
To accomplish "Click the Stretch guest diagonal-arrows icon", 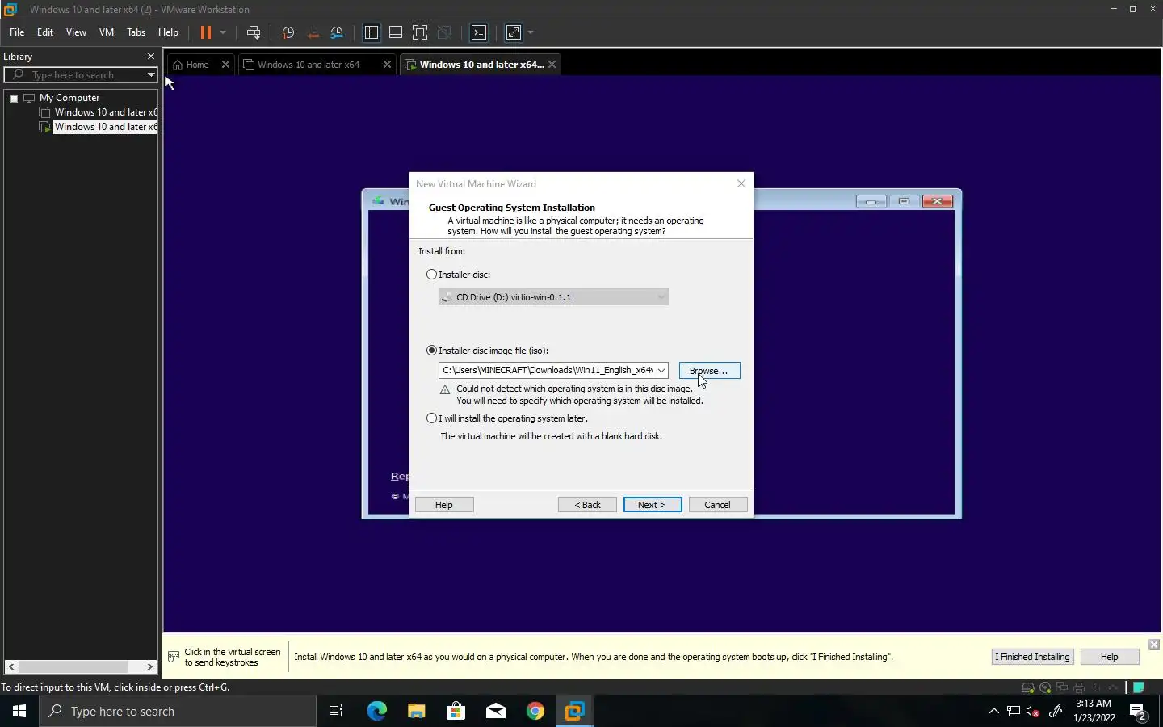I will click(514, 32).
